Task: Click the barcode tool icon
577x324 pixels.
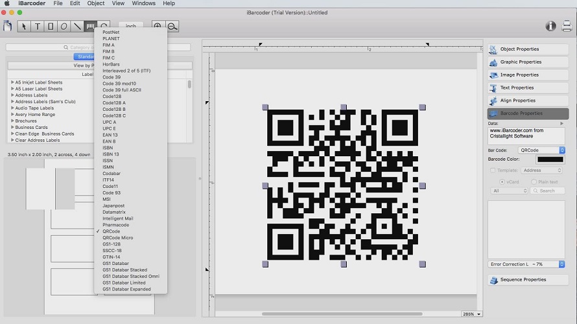Action: pos(90,27)
